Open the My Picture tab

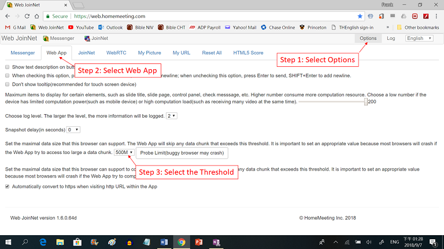149,53
